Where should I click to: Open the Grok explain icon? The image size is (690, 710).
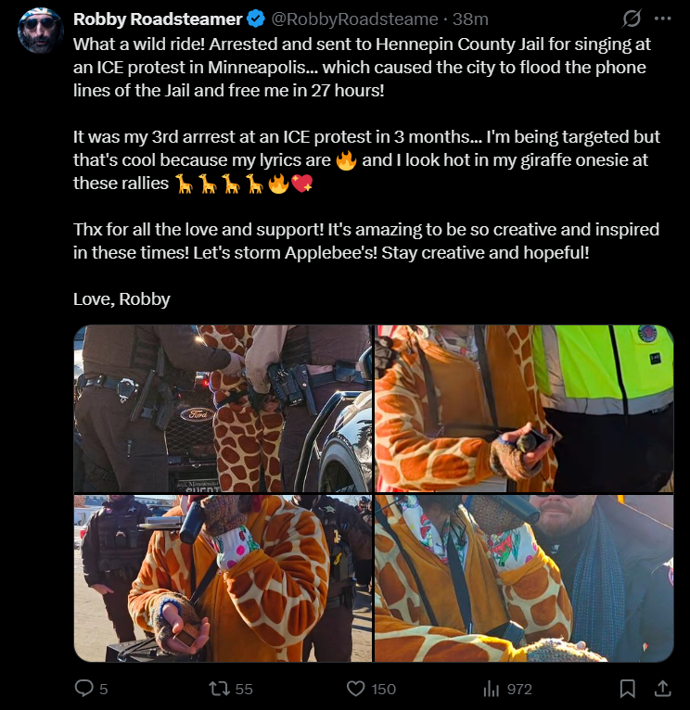(x=631, y=19)
